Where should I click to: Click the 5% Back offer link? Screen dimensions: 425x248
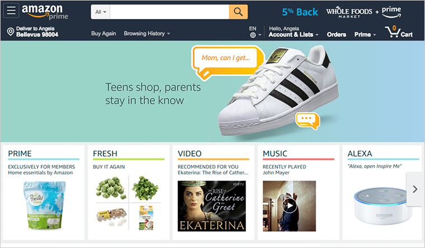300,12
